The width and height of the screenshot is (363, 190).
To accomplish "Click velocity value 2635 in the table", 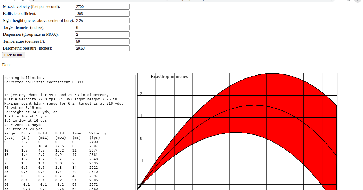I will tap(94, 163).
